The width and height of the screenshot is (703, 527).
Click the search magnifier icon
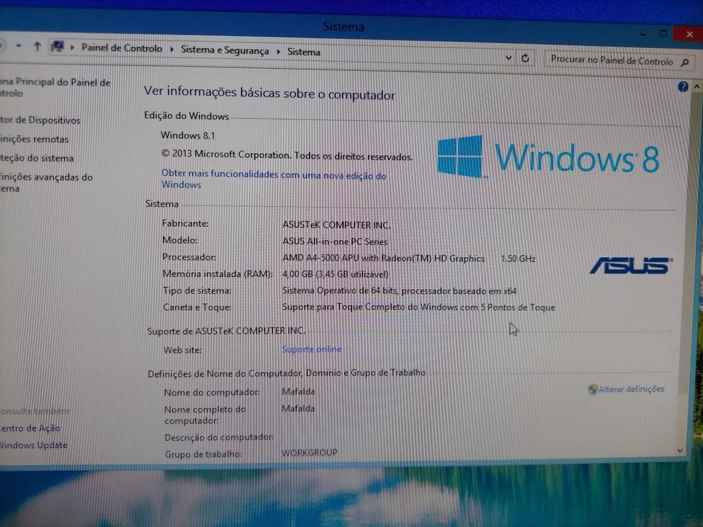[685, 63]
